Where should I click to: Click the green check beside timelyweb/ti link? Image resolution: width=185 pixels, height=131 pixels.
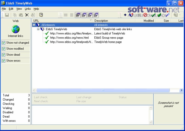(x=47, y=42)
